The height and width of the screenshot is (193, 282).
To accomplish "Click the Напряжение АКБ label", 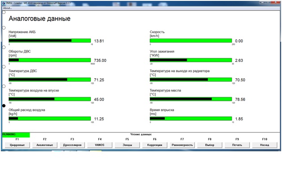I will (22, 32).
